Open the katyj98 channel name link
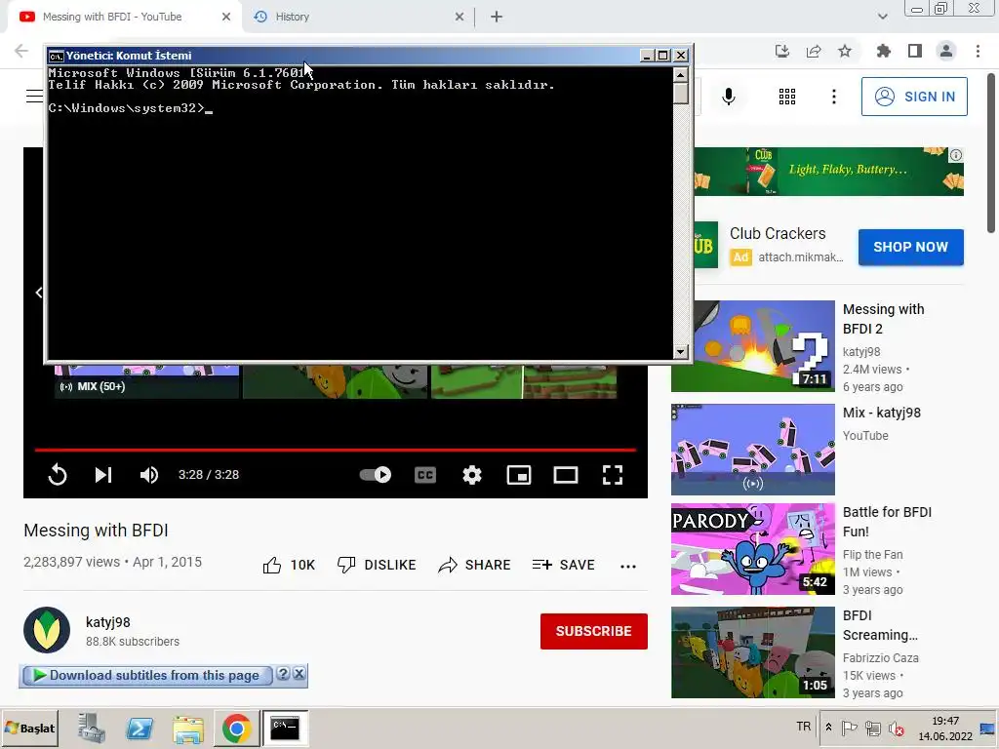 click(107, 622)
